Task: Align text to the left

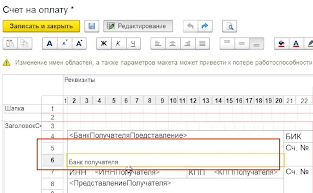Action: pyautogui.click(x=158, y=43)
